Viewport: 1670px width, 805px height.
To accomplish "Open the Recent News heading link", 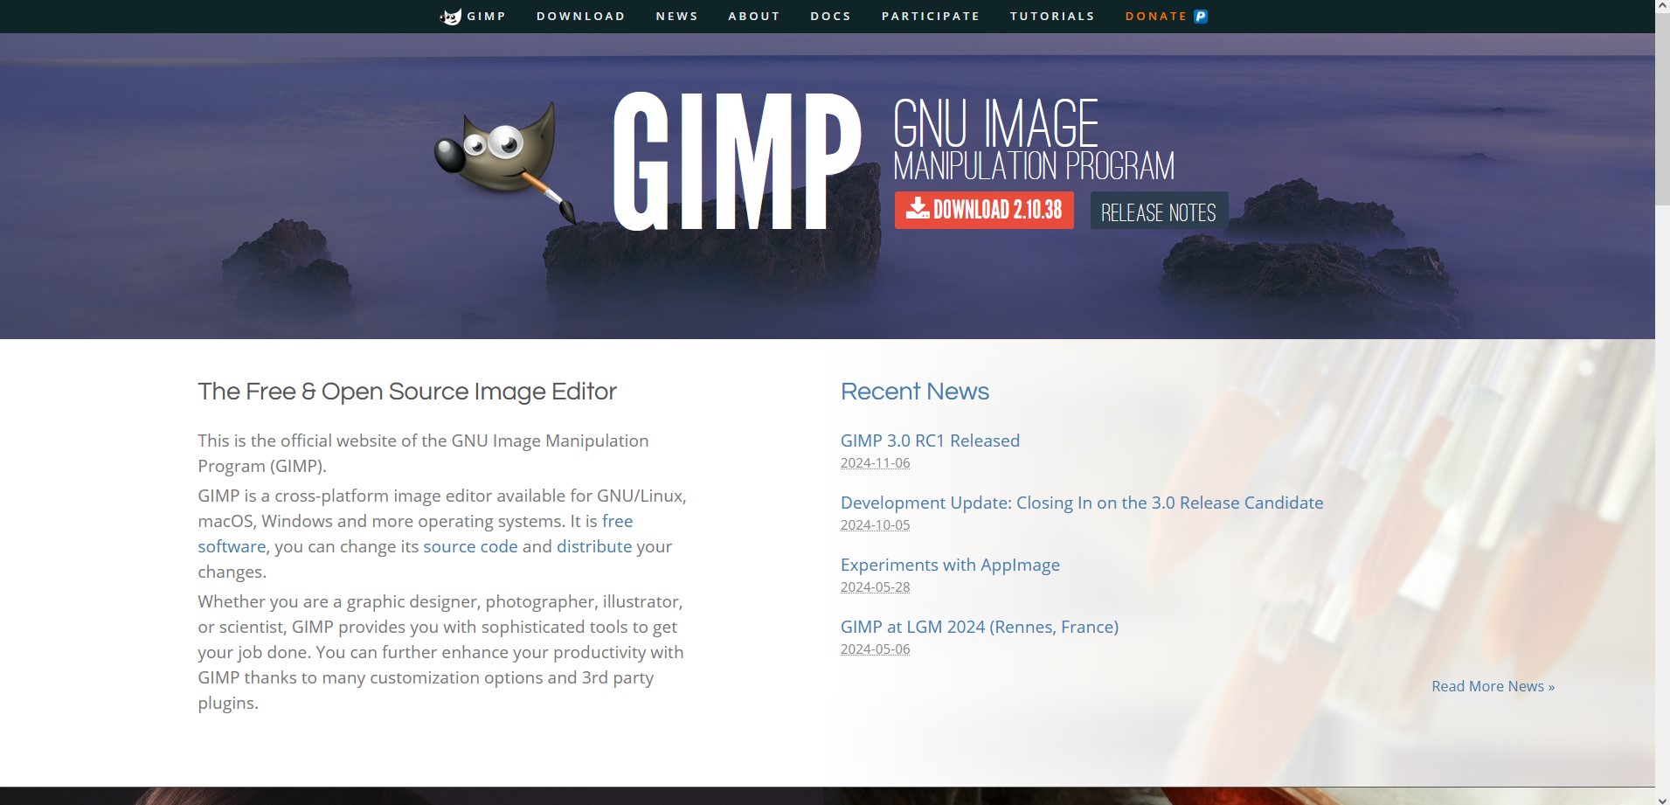I will click(915, 392).
